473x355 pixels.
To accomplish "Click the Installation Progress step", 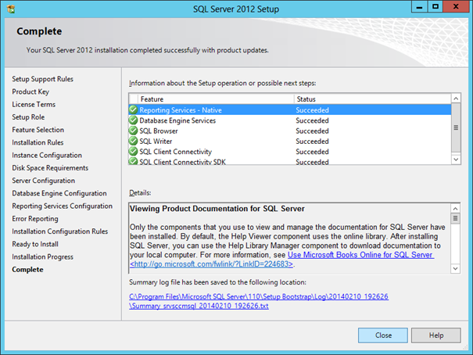I will (x=42, y=256).
